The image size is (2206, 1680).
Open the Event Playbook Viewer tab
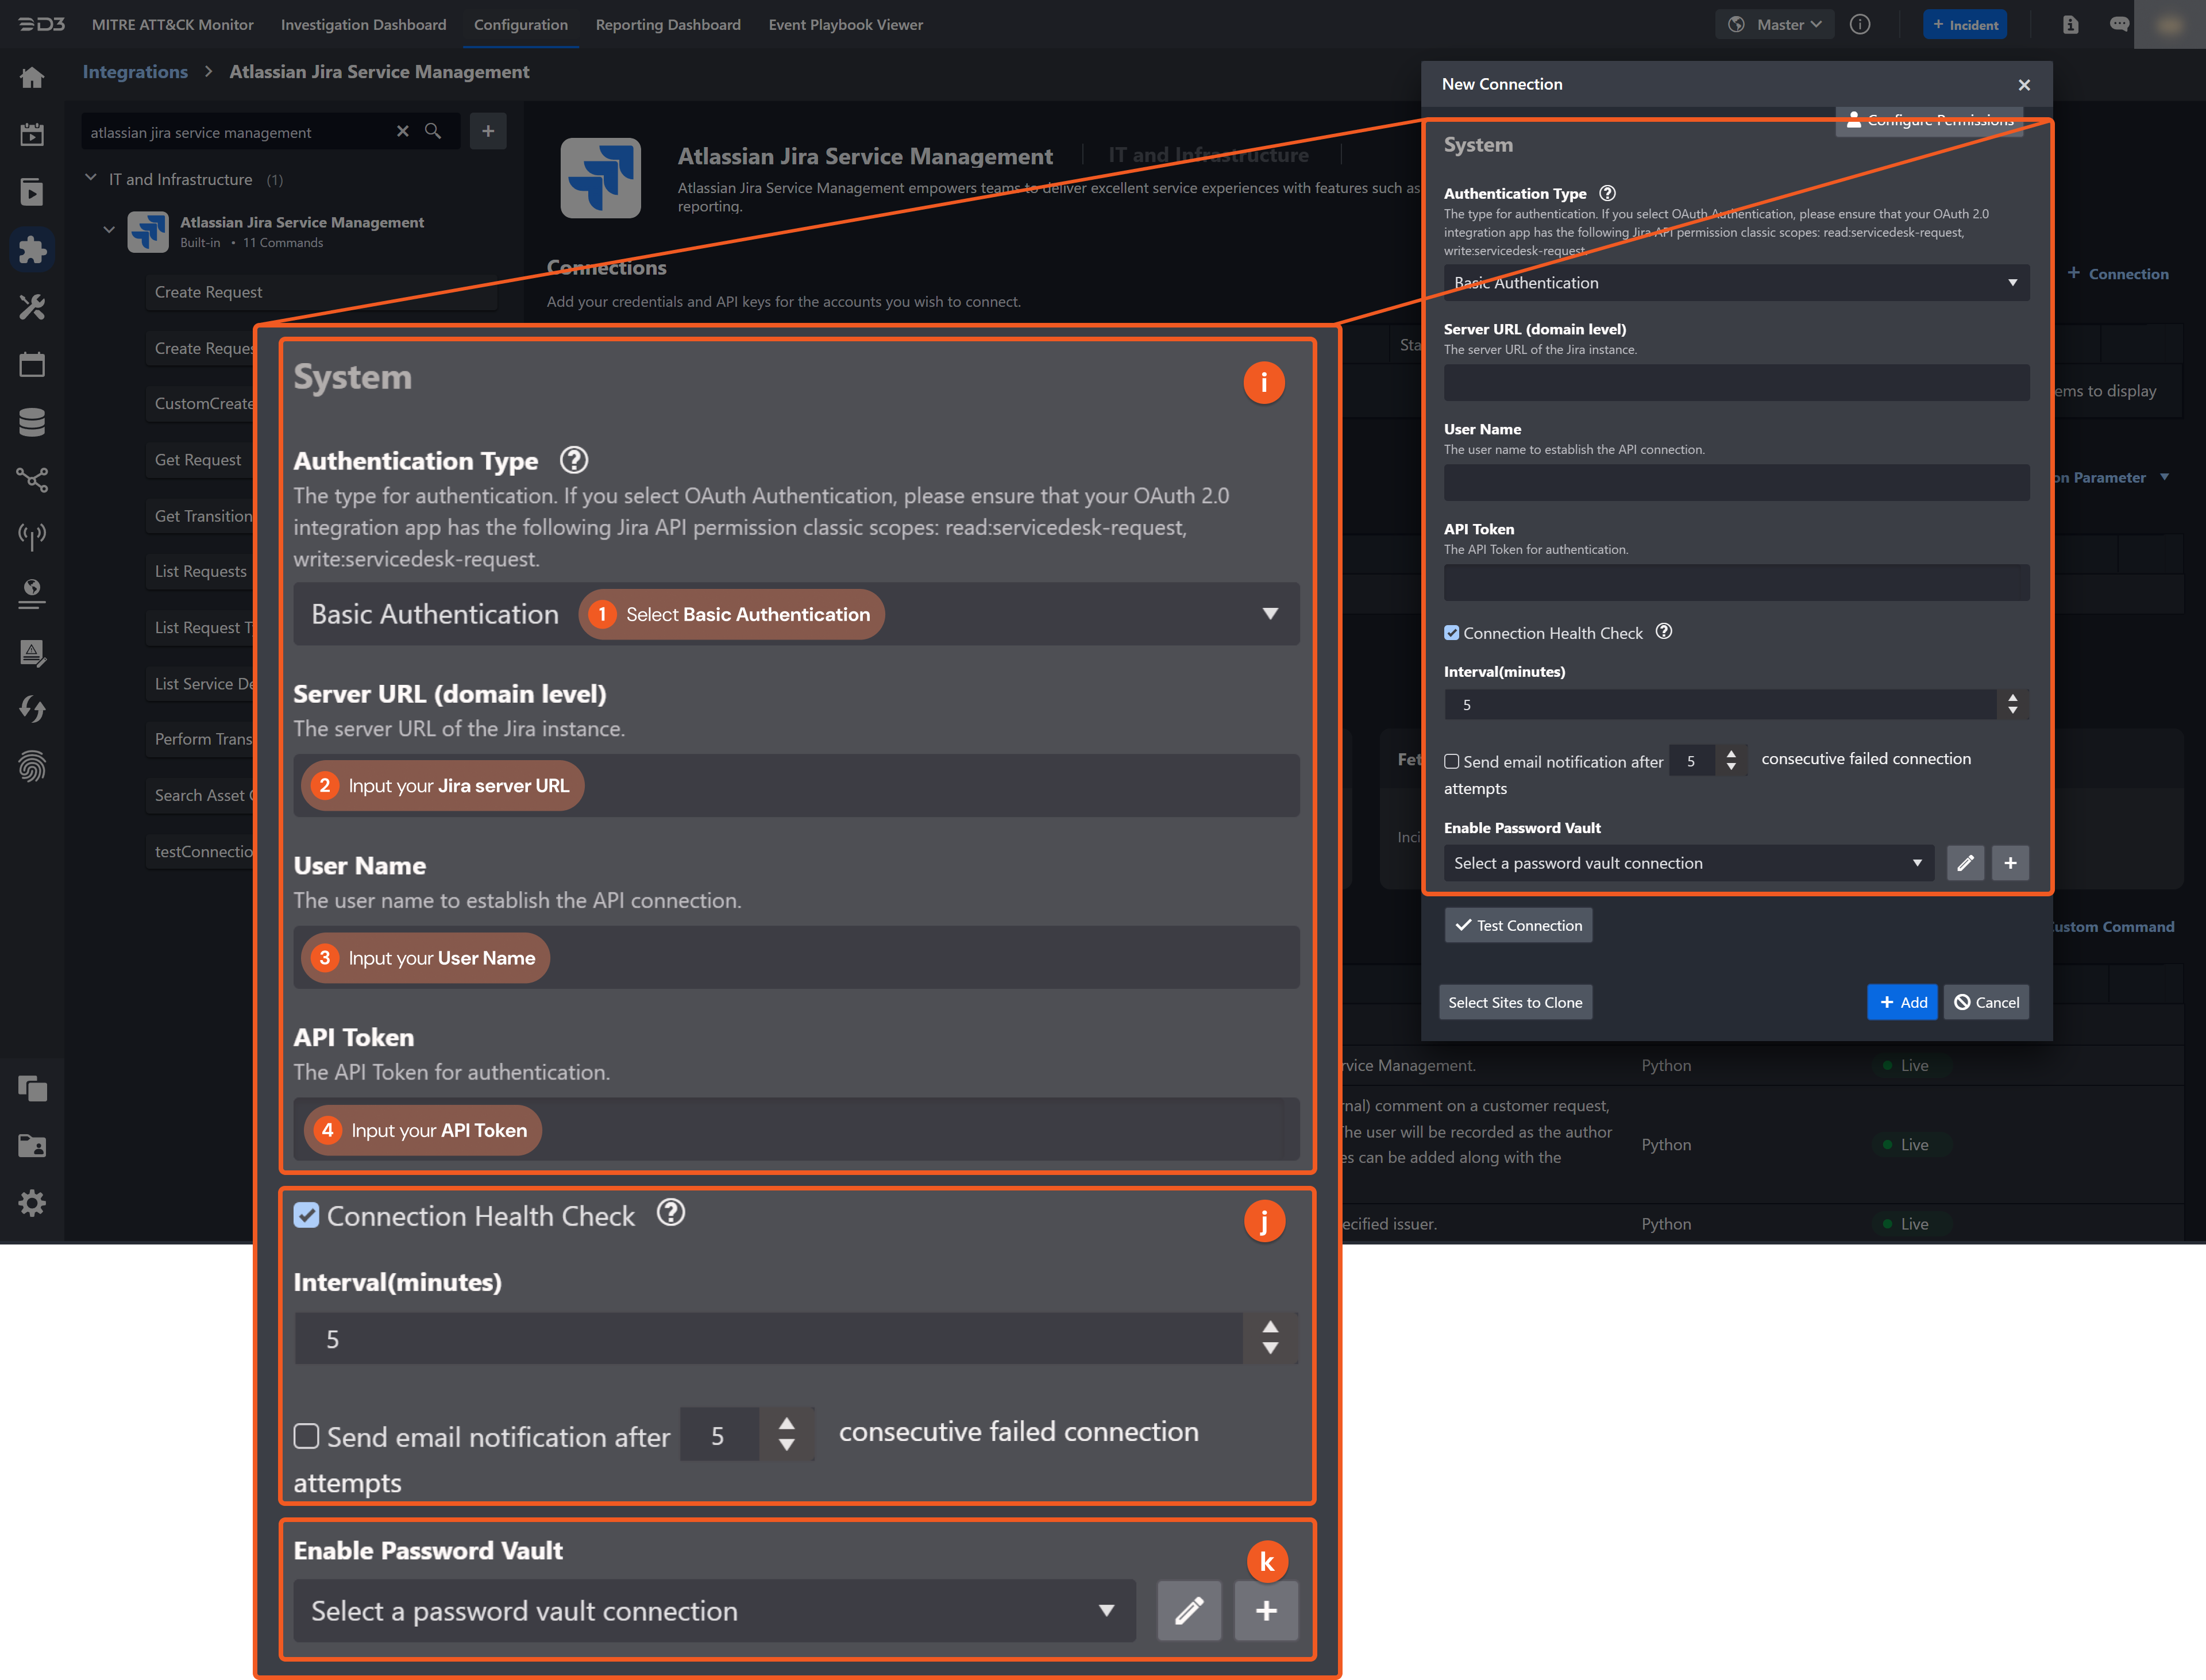(x=845, y=24)
